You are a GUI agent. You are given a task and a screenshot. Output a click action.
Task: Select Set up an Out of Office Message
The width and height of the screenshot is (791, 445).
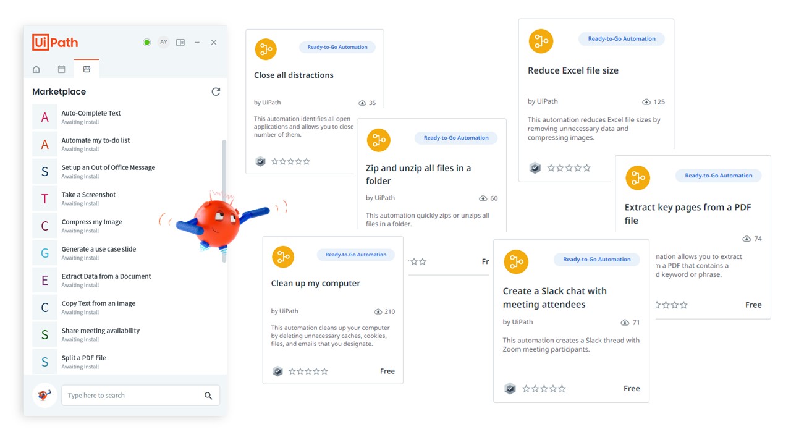[x=127, y=172]
